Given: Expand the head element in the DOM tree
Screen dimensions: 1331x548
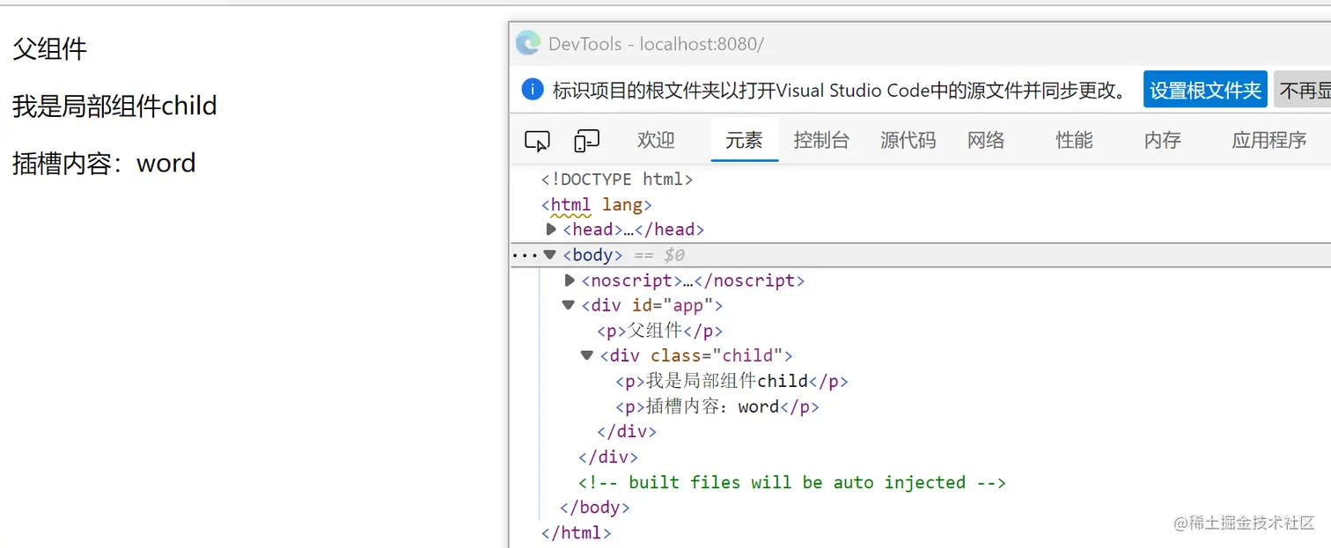Looking at the screenshot, I should (x=551, y=229).
